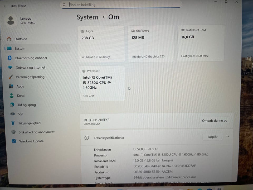The image size is (253, 190).
Task: Close the Indstillinger window
Action: click(x=237, y=2)
